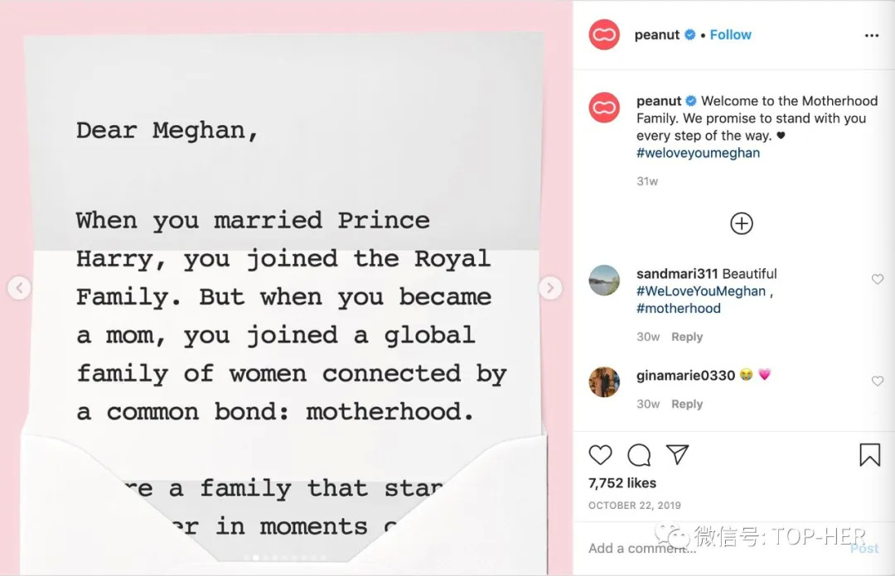This screenshot has height=576, width=895.
Task: Save the post with the bookmark icon
Action: click(869, 454)
